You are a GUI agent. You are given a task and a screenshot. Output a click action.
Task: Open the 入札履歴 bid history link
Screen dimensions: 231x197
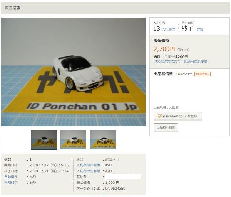pos(169,29)
